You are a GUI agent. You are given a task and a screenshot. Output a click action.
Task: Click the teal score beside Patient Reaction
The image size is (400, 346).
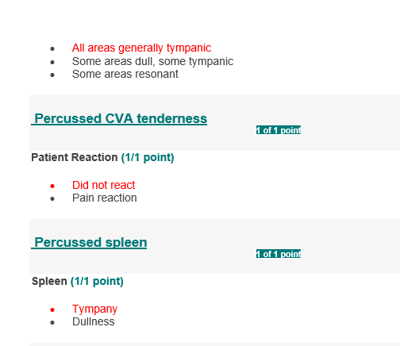[148, 158]
